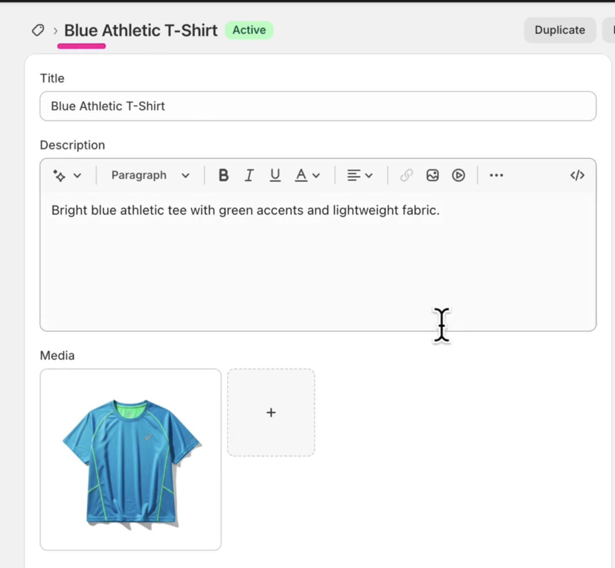
Task: Toggle italic formatting
Action: click(x=249, y=175)
